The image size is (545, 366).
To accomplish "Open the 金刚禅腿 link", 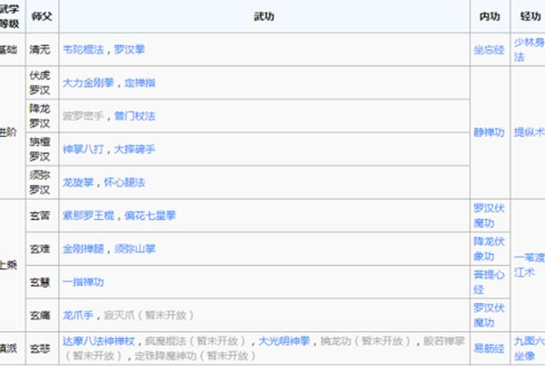I will tap(83, 249).
